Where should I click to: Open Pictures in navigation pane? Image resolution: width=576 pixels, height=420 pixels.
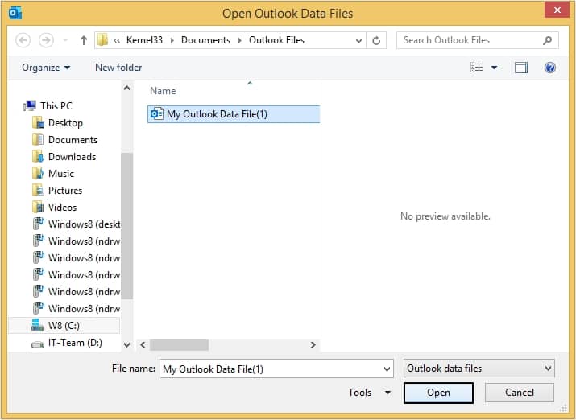click(x=65, y=191)
